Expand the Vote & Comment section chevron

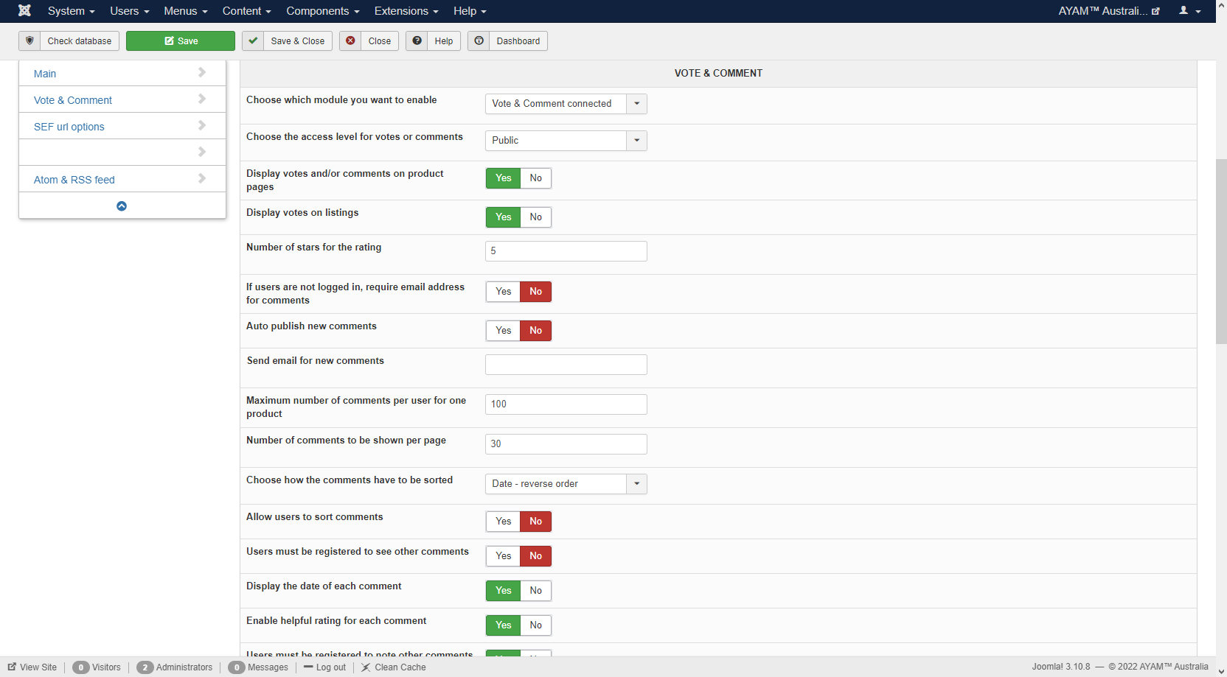pos(202,99)
